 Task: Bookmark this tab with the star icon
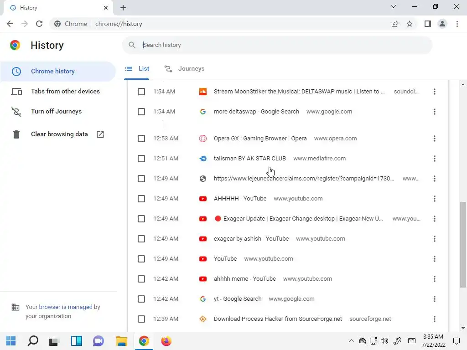pos(410,24)
